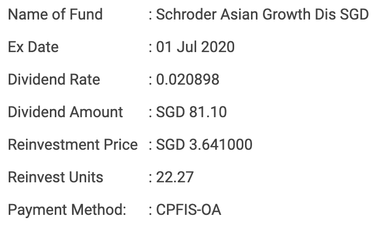Click the "Name of Fund" label
The image size is (374, 242).
tap(55, 14)
